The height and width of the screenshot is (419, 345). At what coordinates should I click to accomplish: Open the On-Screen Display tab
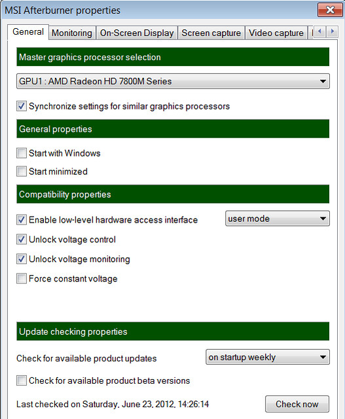[137, 33]
